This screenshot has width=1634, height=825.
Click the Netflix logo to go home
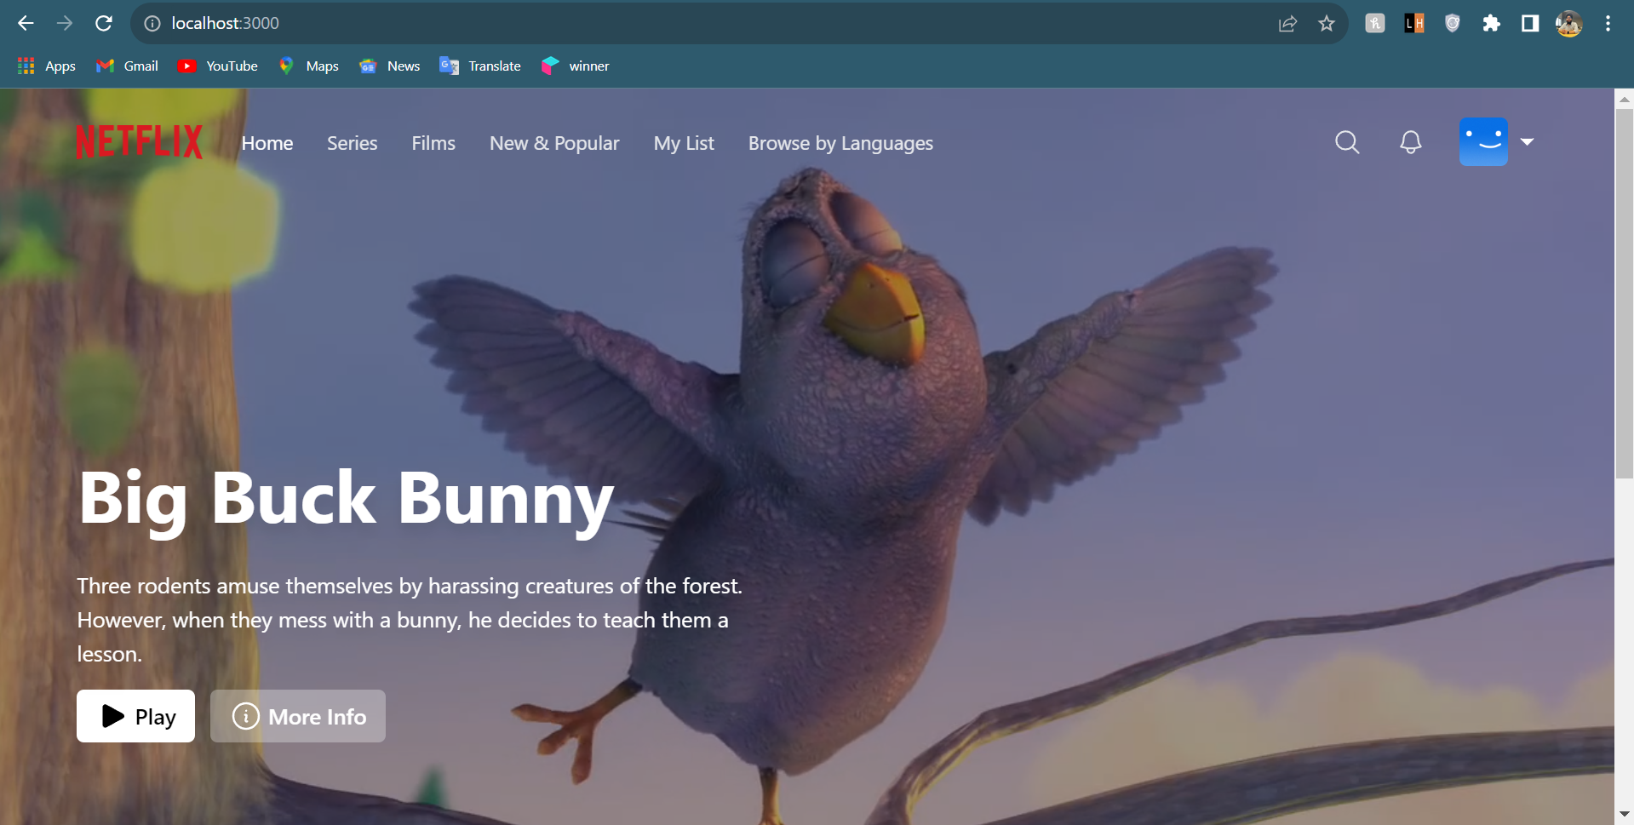pos(139,141)
